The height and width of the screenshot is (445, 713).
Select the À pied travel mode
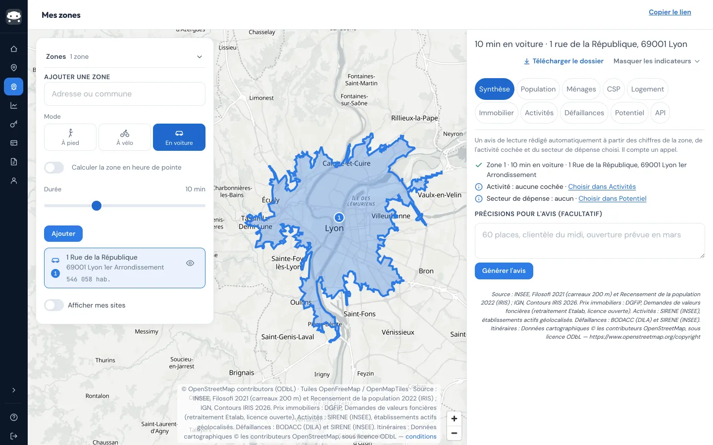coord(70,137)
